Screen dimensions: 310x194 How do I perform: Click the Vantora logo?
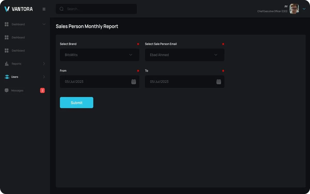click(x=19, y=9)
